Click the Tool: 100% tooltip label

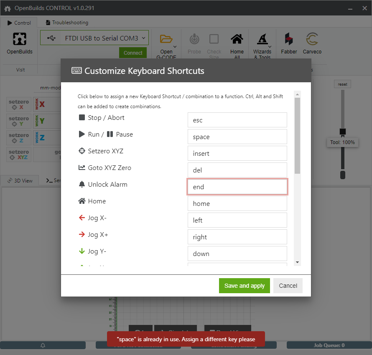pos(342,142)
